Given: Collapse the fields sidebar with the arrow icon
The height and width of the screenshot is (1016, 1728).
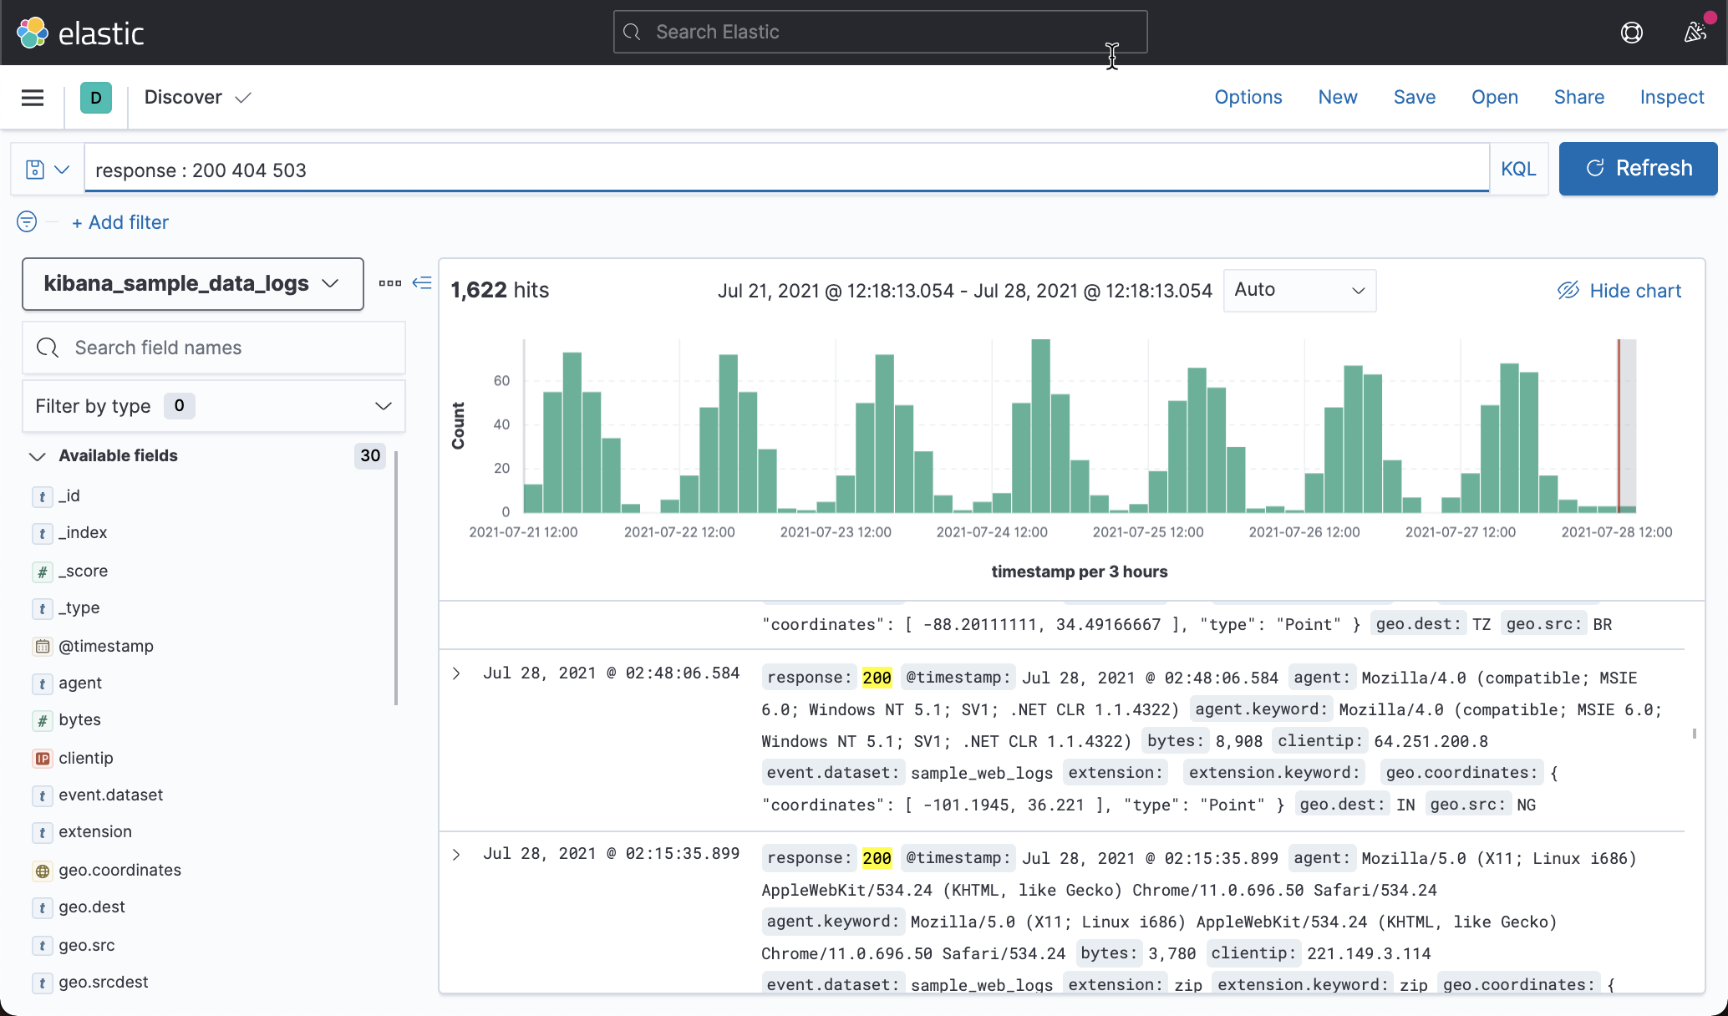Looking at the screenshot, I should coord(422,283).
